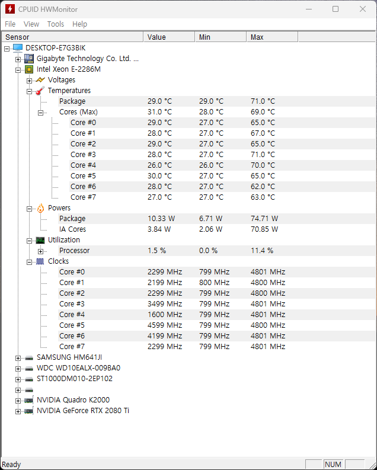Expand the NVIDIA Quadro K2000 node
377x470 pixels.
tap(18, 401)
